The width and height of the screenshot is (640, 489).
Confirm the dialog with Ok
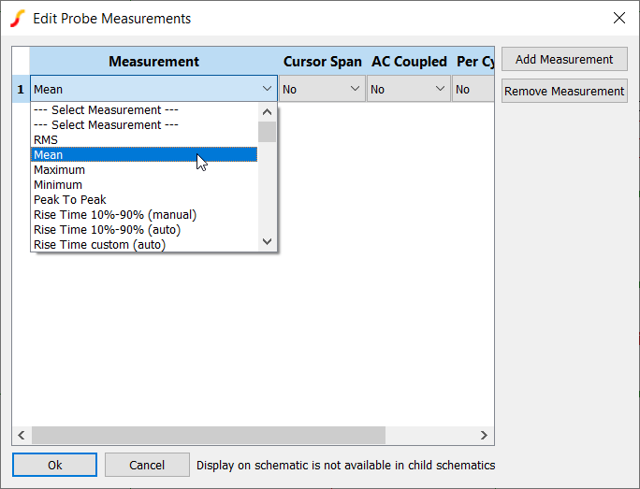[x=54, y=465]
